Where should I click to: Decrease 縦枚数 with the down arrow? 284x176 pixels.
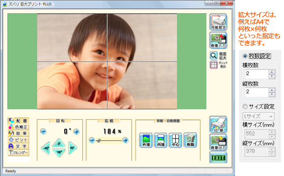click(272, 94)
